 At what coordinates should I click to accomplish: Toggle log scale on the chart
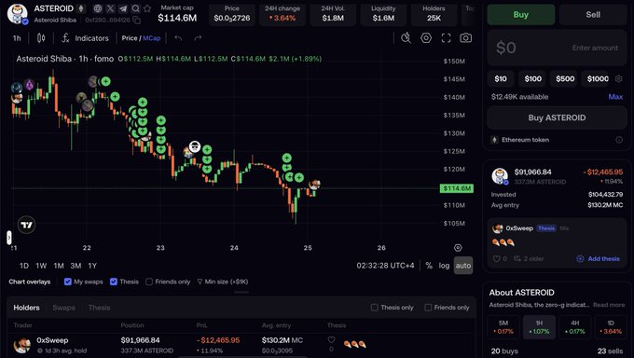pyautogui.click(x=444, y=266)
